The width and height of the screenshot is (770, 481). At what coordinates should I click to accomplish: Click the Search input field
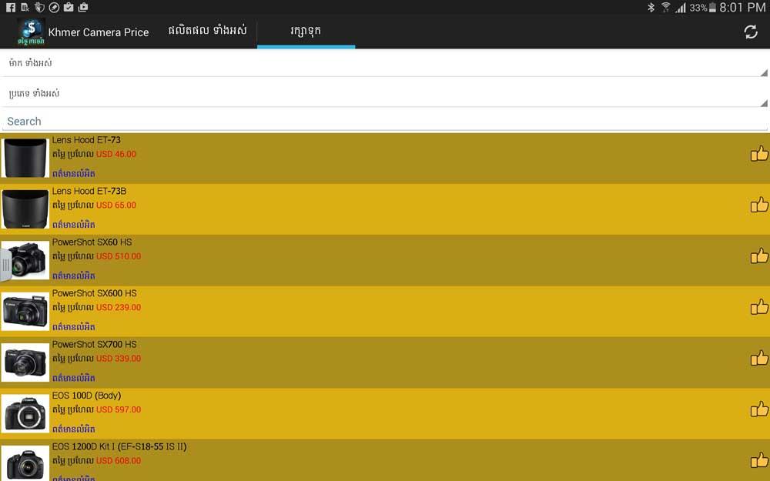385,122
